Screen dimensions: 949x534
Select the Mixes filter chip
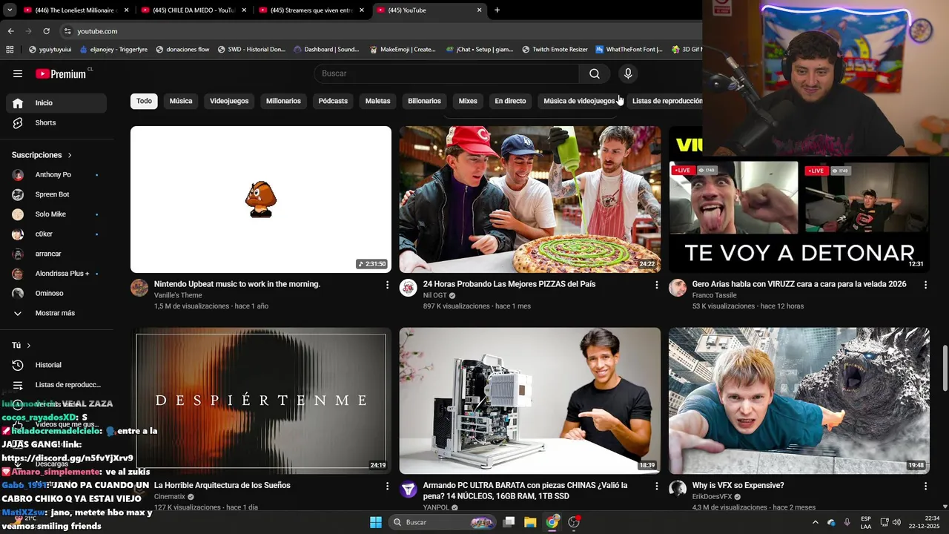pyautogui.click(x=468, y=101)
